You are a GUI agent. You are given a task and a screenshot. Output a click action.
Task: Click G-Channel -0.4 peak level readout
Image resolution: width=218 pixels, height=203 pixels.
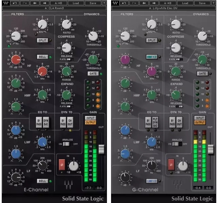point(198,188)
